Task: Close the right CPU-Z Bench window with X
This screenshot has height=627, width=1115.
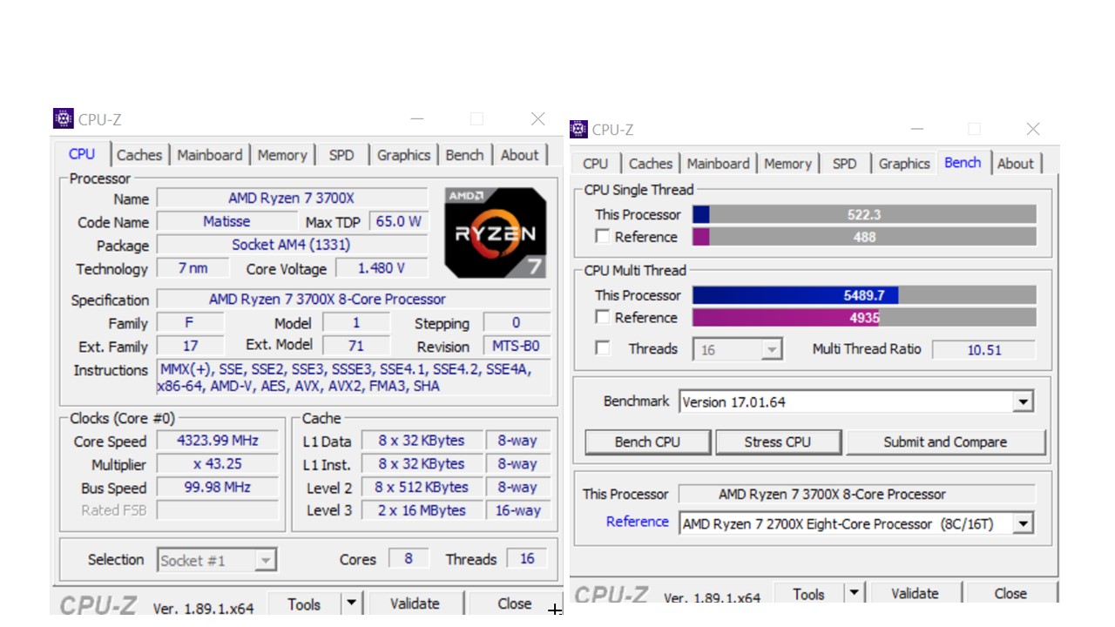Action: (x=1033, y=129)
